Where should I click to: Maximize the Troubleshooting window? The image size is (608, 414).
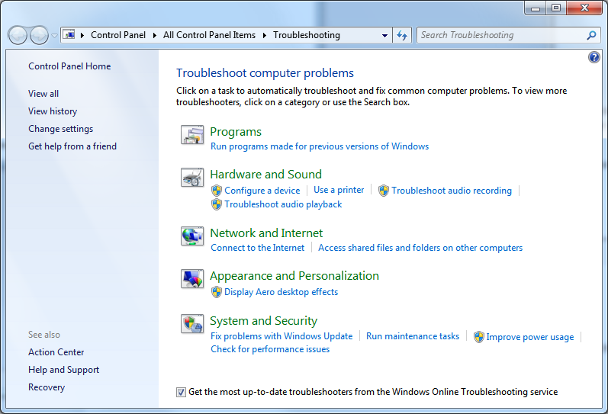[556, 8]
